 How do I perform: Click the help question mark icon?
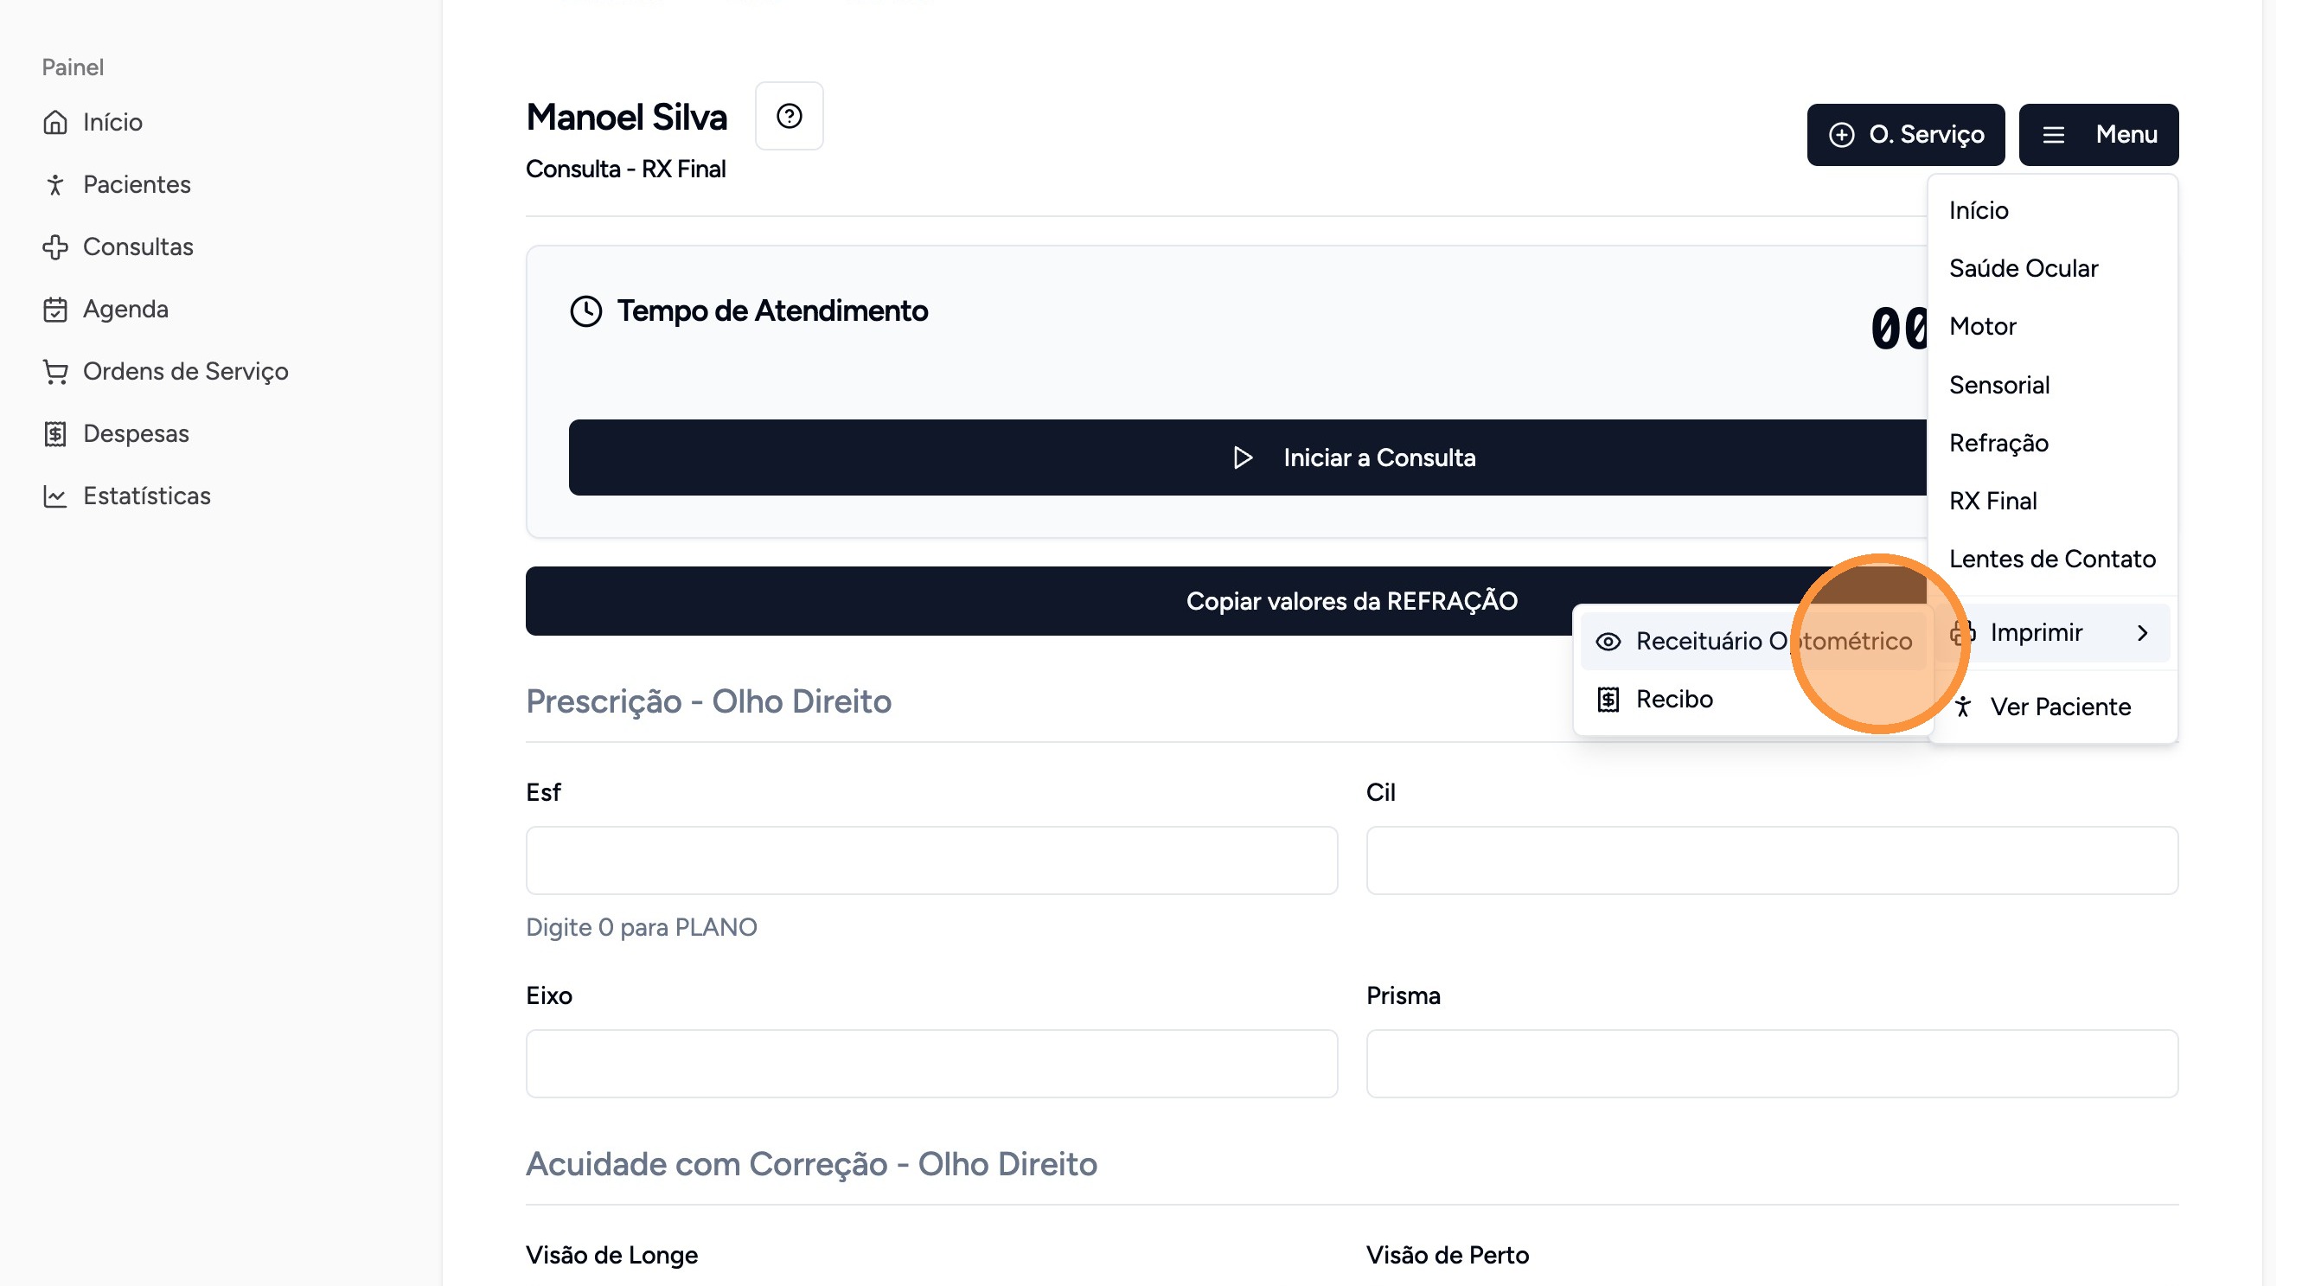pos(788,116)
